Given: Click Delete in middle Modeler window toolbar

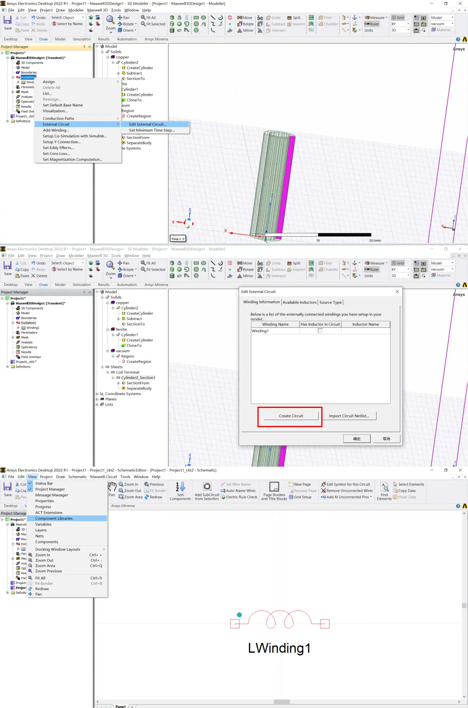Looking at the screenshot, I should [39, 276].
